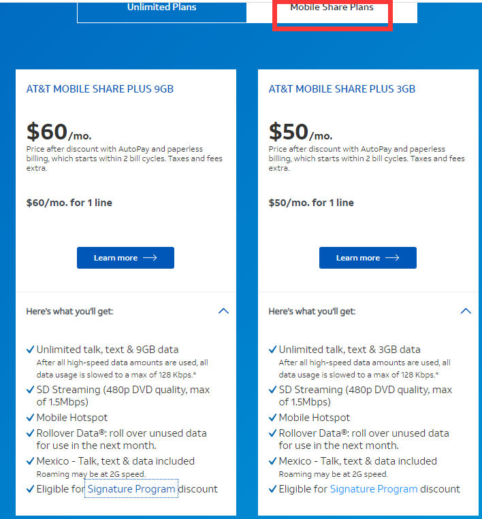
Task: Click checkmark beside unlimited talk, text & 9GB data
Action: point(30,350)
